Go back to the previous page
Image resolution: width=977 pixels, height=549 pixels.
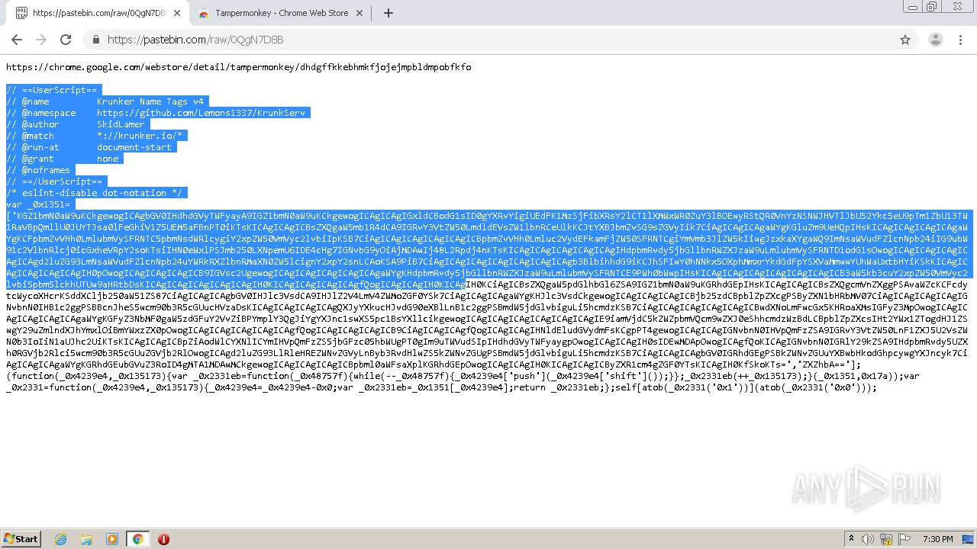(x=17, y=40)
